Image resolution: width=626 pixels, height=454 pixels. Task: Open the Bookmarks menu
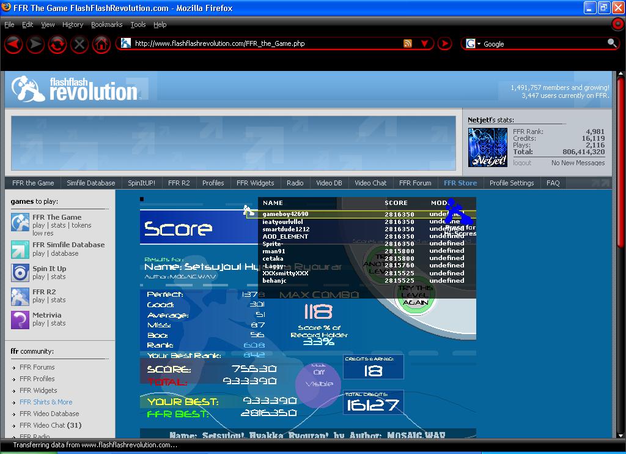106,24
